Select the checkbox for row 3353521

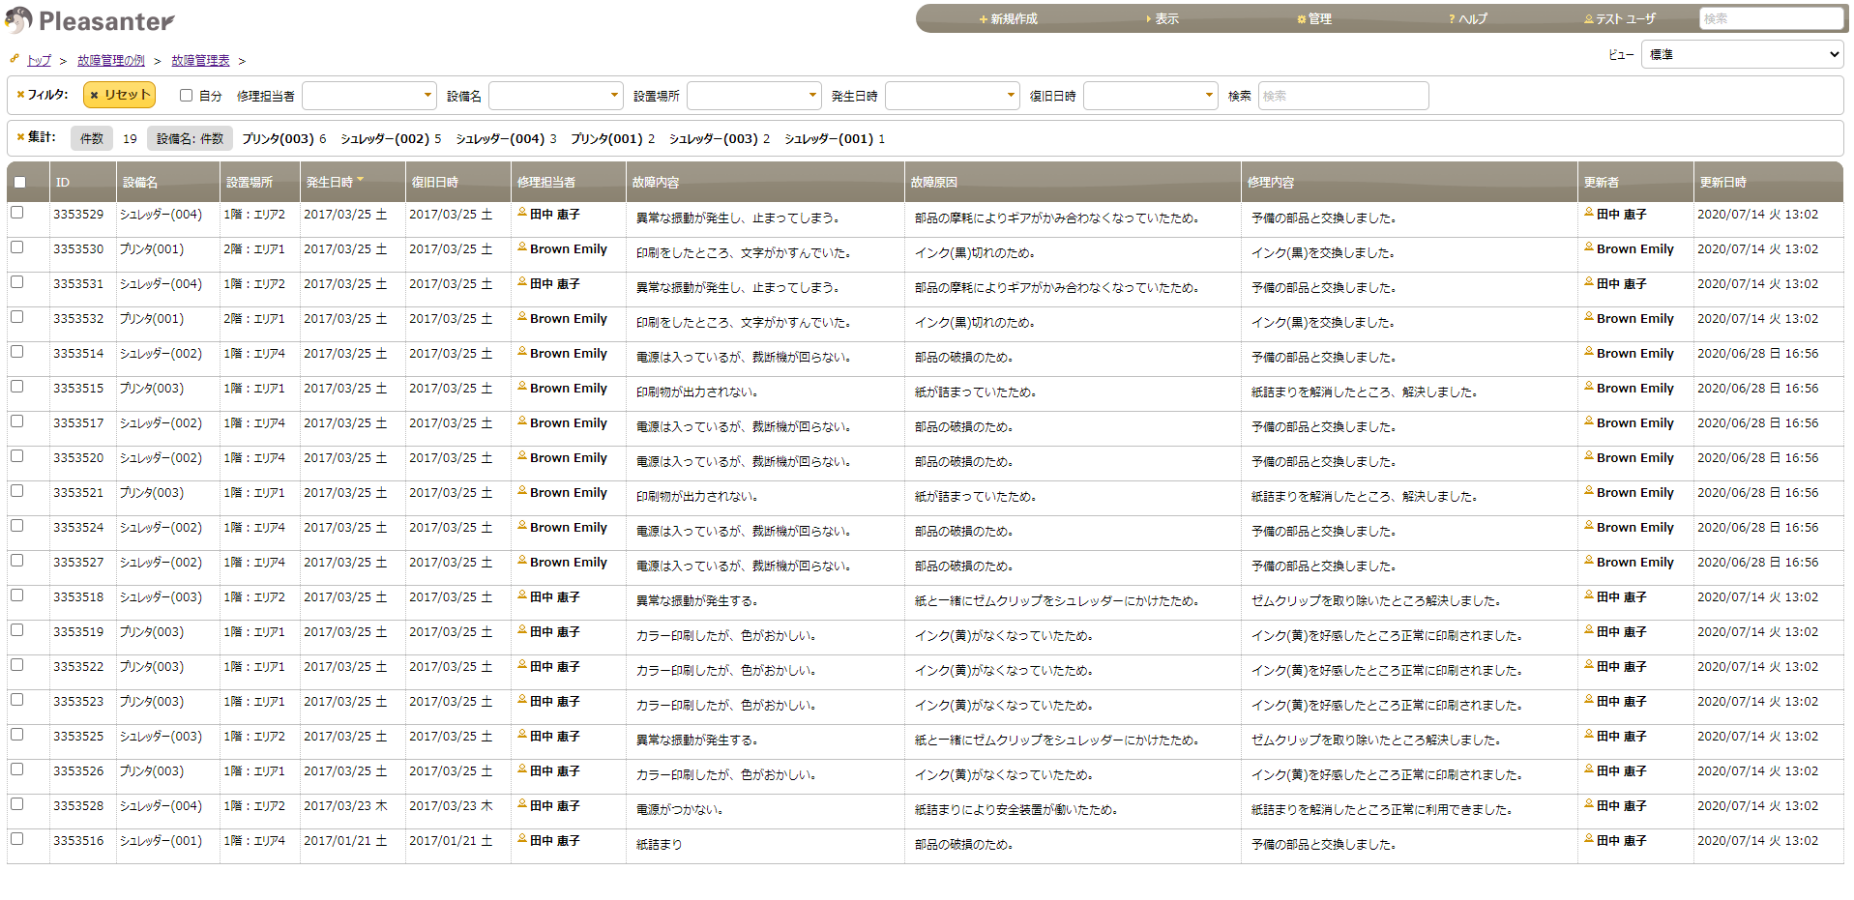coord(17,491)
